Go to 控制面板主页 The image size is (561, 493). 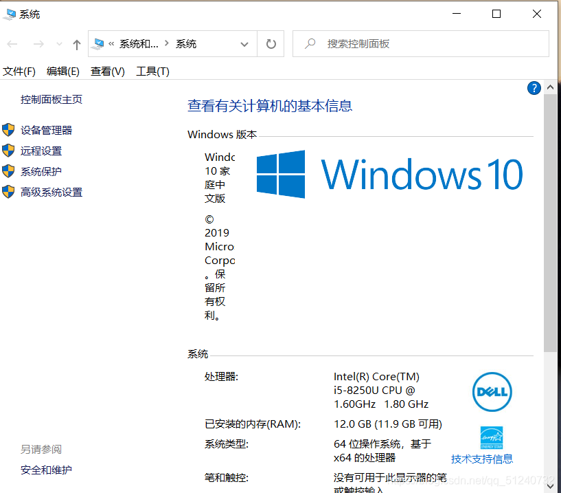click(x=51, y=99)
